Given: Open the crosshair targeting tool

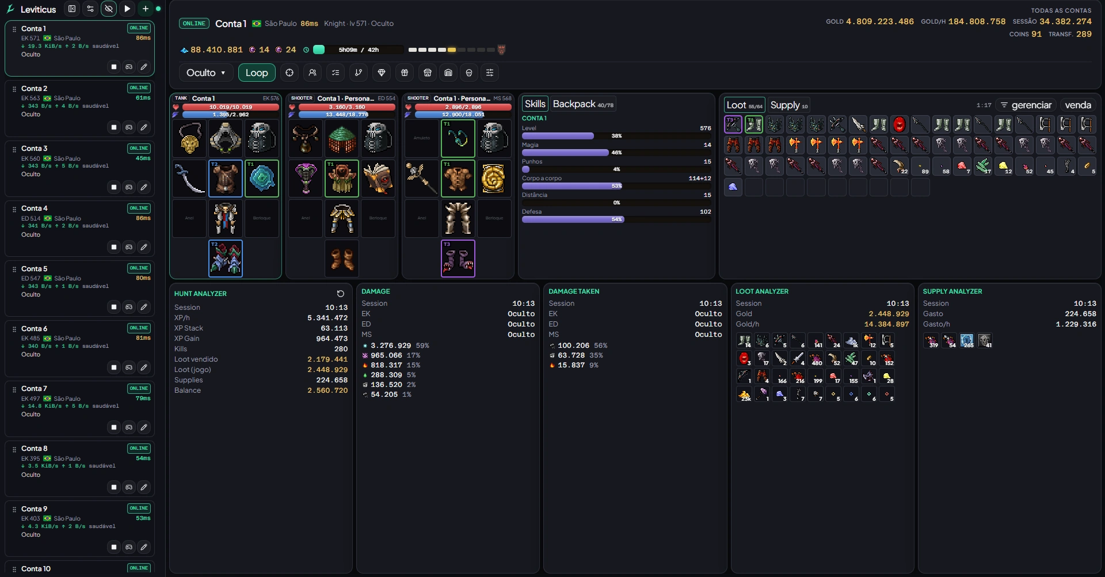Looking at the screenshot, I should (289, 73).
